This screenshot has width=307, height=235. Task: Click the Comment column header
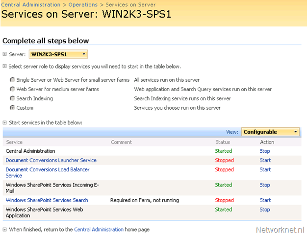(121, 142)
